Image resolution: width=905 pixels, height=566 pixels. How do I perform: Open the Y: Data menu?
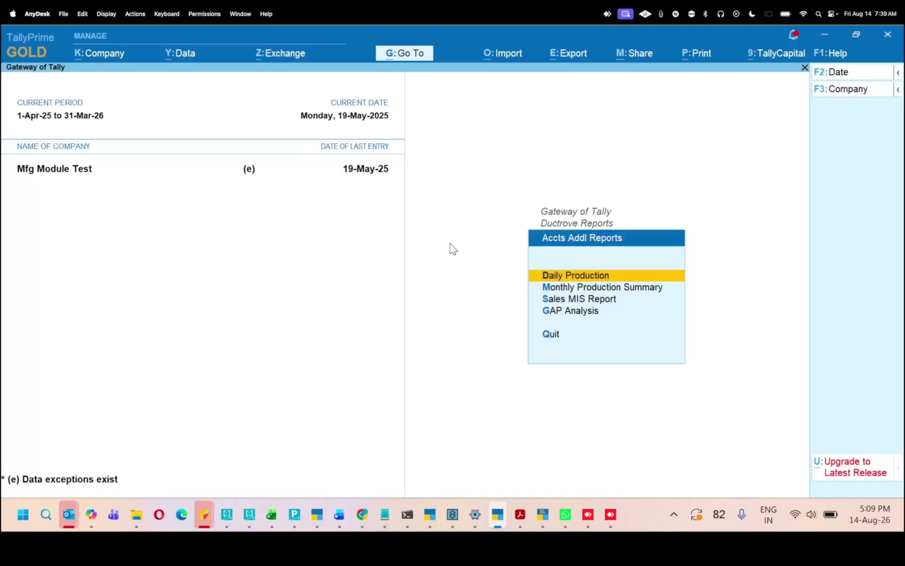coord(180,53)
